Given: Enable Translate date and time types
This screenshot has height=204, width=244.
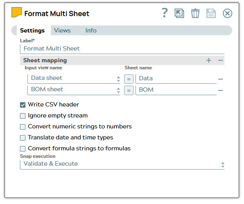Looking at the screenshot, I should click(23, 138).
